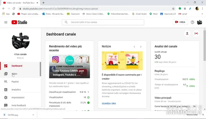
Task: Open Posta - Riccardo bookmark
Action: tap(53, 14)
